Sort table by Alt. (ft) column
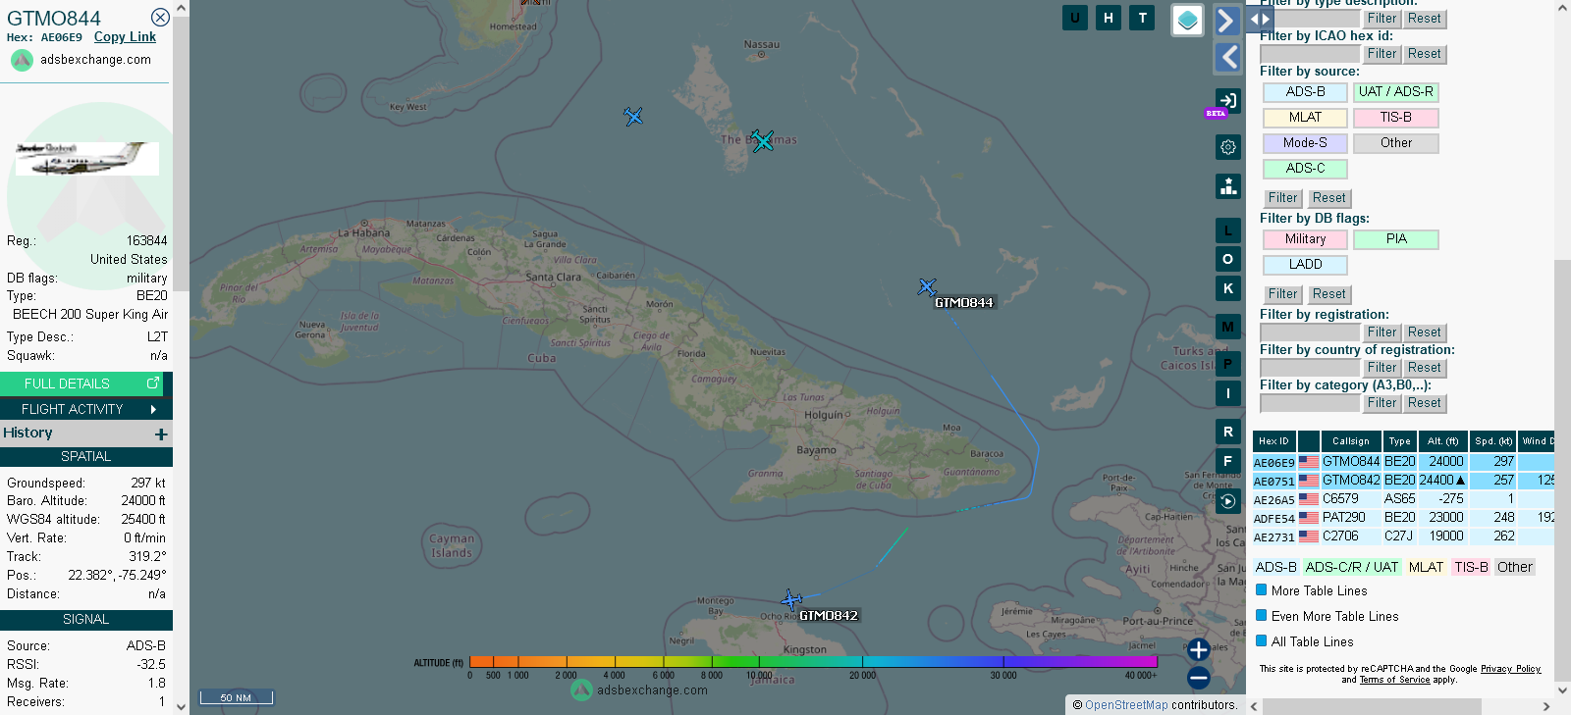The image size is (1571, 715). 1443,441
